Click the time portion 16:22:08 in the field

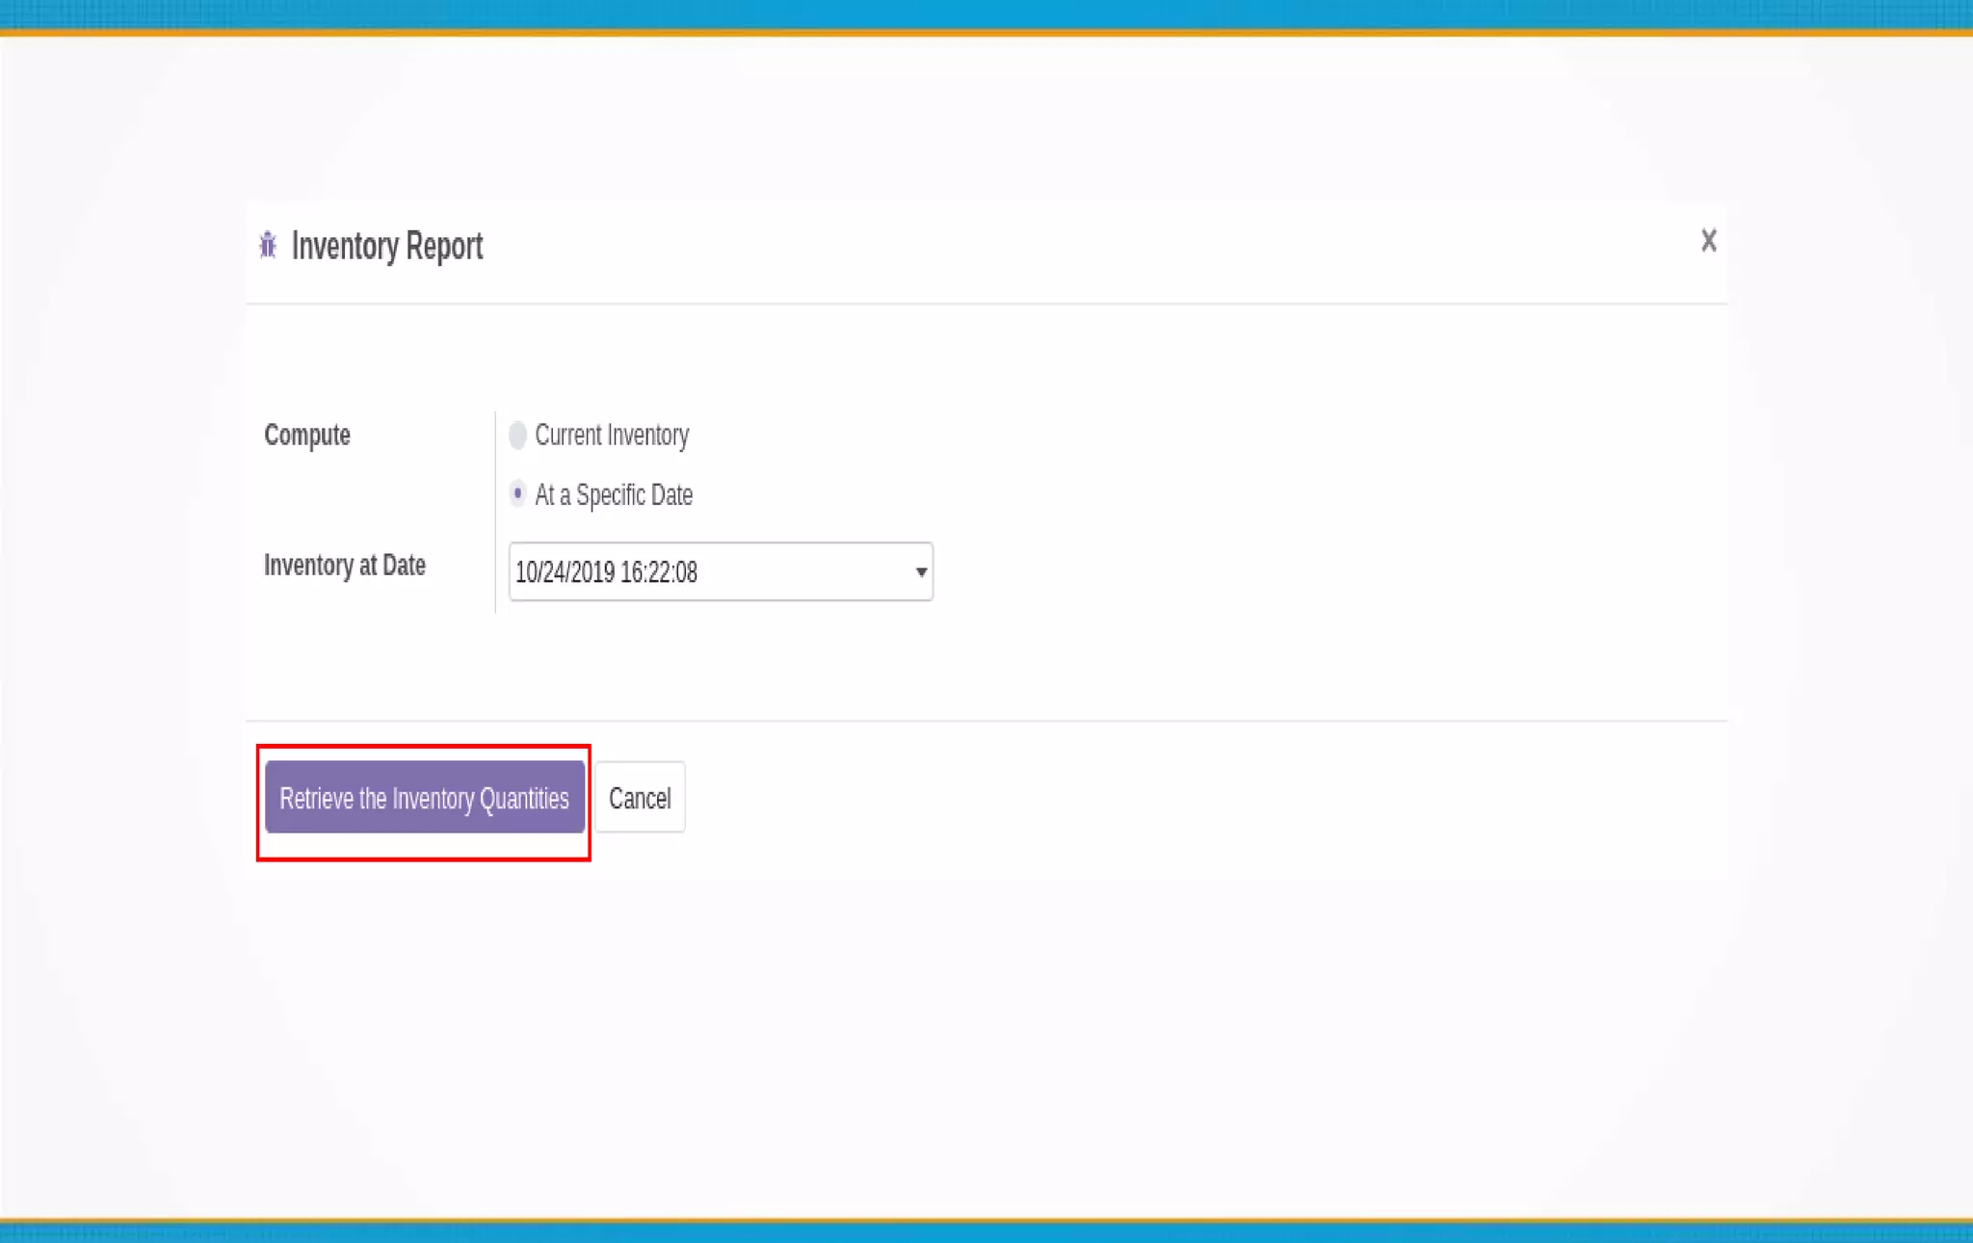[x=659, y=572]
